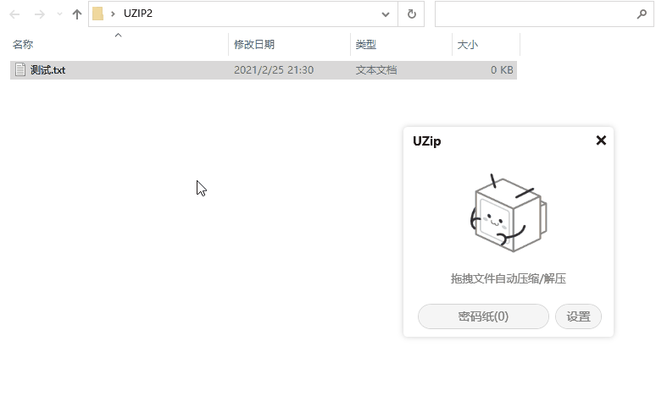This screenshot has width=656, height=396.
Task: Click the date 2021/2/25 21:30 cell
Action: point(274,69)
